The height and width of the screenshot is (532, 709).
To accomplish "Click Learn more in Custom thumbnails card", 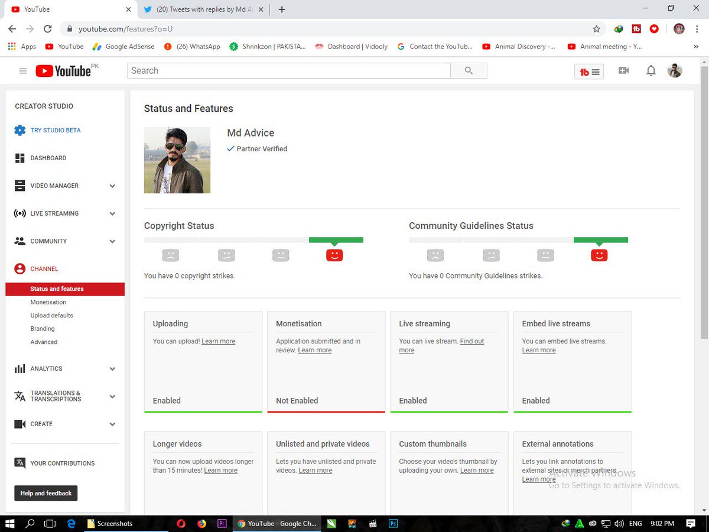I will (477, 471).
